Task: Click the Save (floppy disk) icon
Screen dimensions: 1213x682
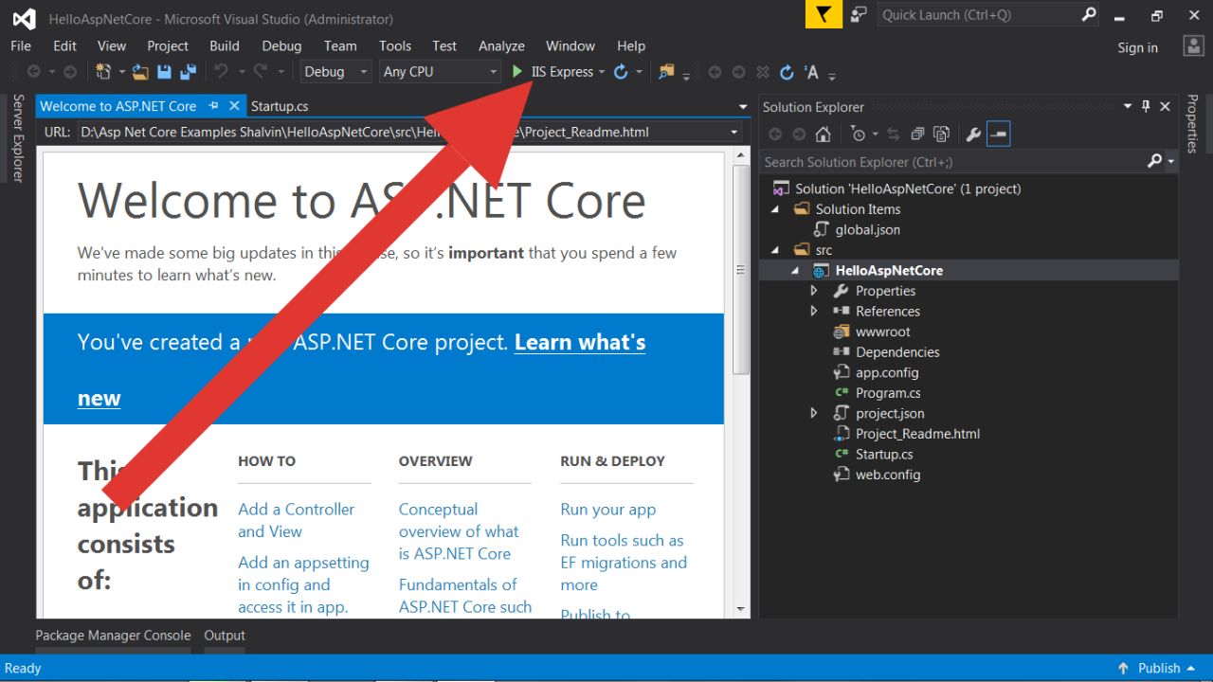Action: point(165,72)
